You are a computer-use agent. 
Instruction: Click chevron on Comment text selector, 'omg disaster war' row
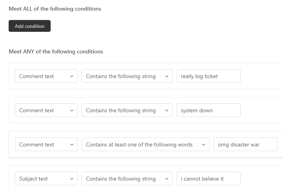click(71, 145)
